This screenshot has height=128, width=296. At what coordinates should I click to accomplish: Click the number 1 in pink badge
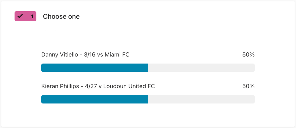32,16
